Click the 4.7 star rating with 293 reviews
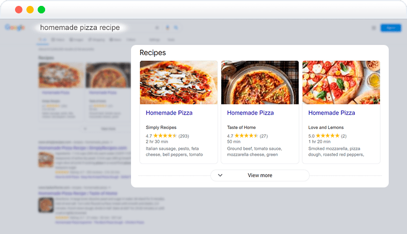Image resolution: width=407 pixels, height=234 pixels. click(x=167, y=135)
